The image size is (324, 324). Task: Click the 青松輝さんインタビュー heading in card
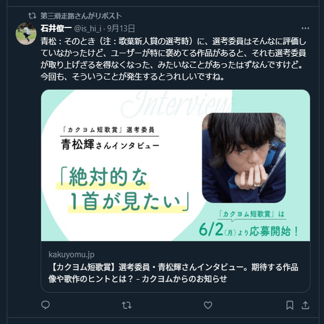110,145
